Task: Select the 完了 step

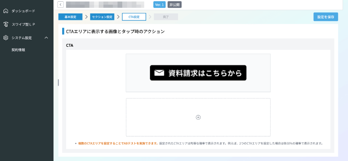Action: (166, 17)
